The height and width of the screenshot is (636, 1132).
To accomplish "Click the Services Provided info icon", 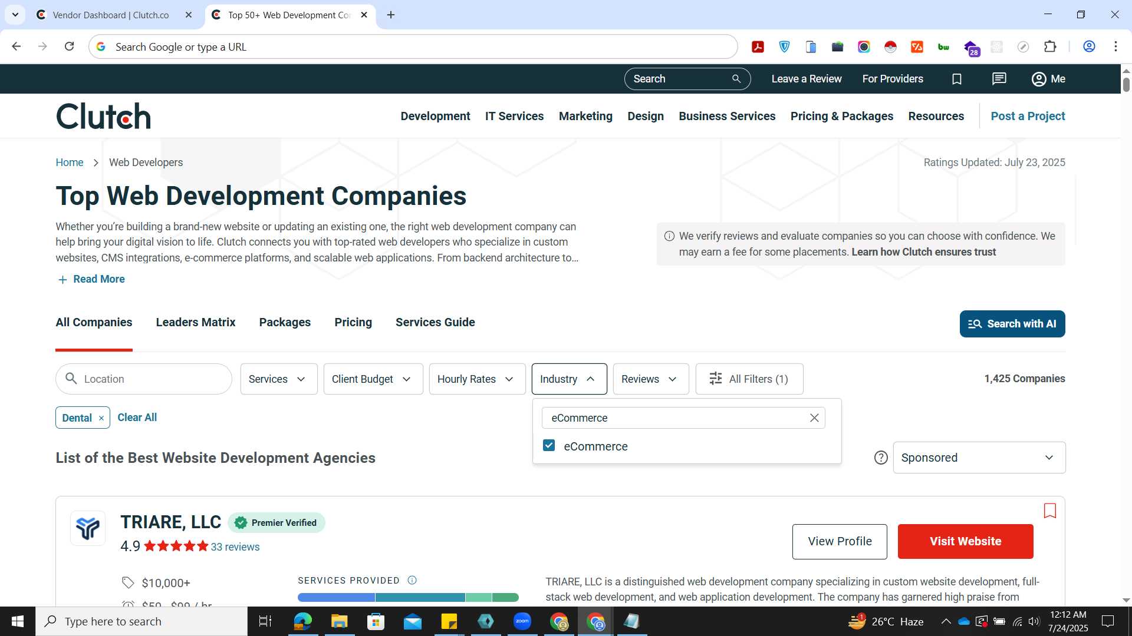I will 412,580.
